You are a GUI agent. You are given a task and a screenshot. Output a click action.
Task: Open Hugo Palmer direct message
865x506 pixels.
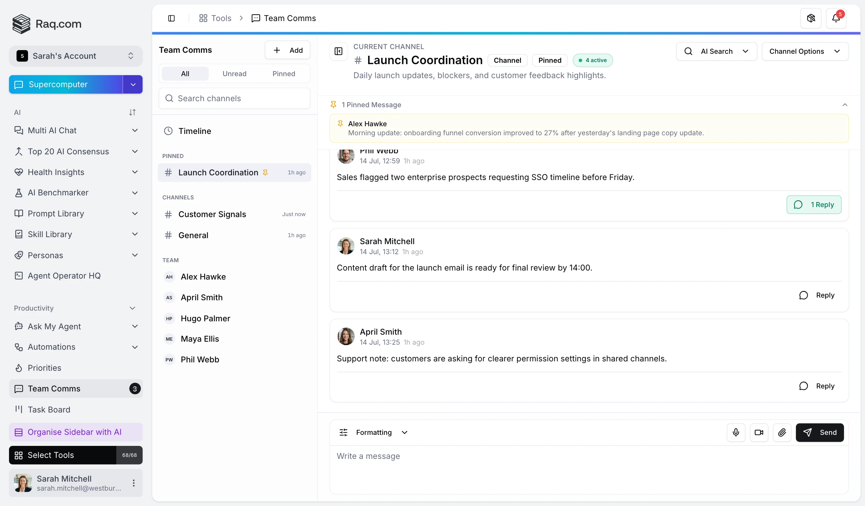coord(235,318)
